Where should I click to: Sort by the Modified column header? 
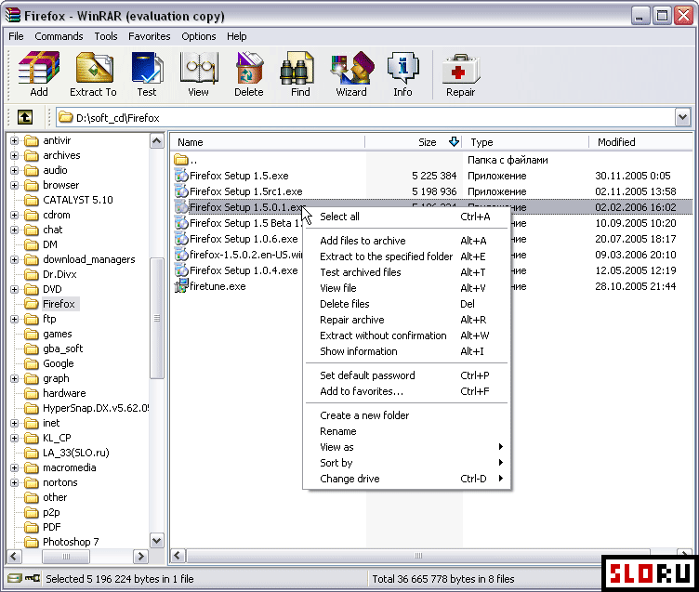tap(641, 142)
